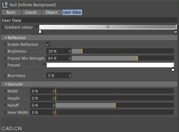Click the Specular Height slider
Screen dimensions: 179x132
(x=115, y=98)
